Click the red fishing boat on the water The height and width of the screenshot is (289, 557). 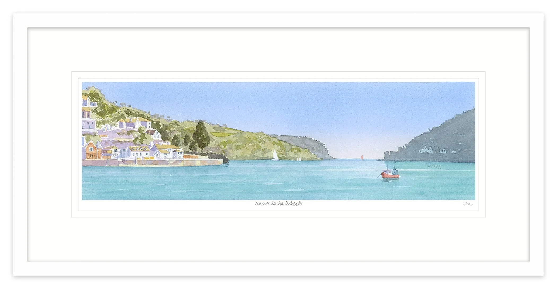[390, 173]
